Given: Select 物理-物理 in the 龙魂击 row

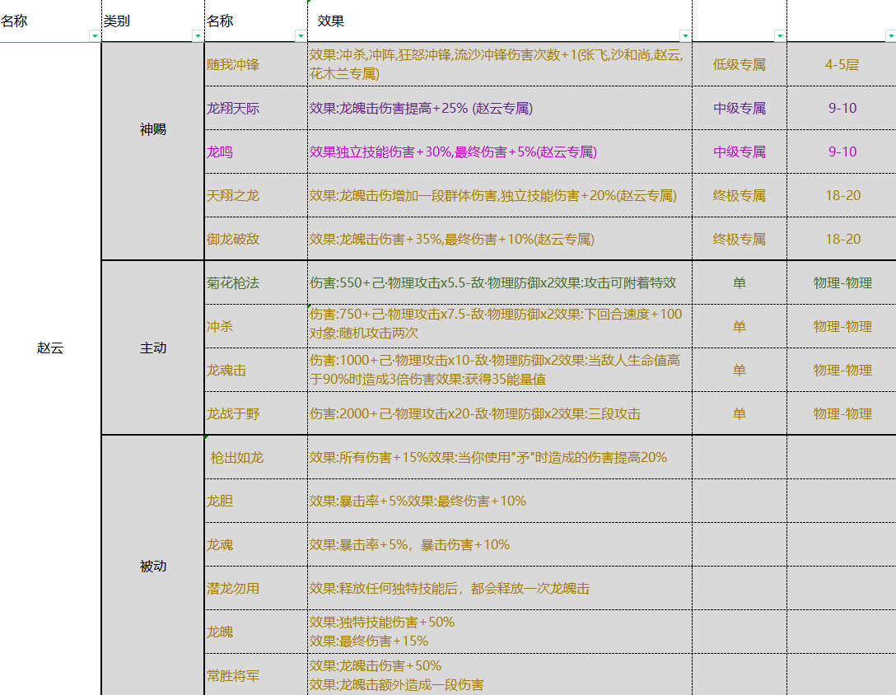Looking at the screenshot, I should point(842,370).
